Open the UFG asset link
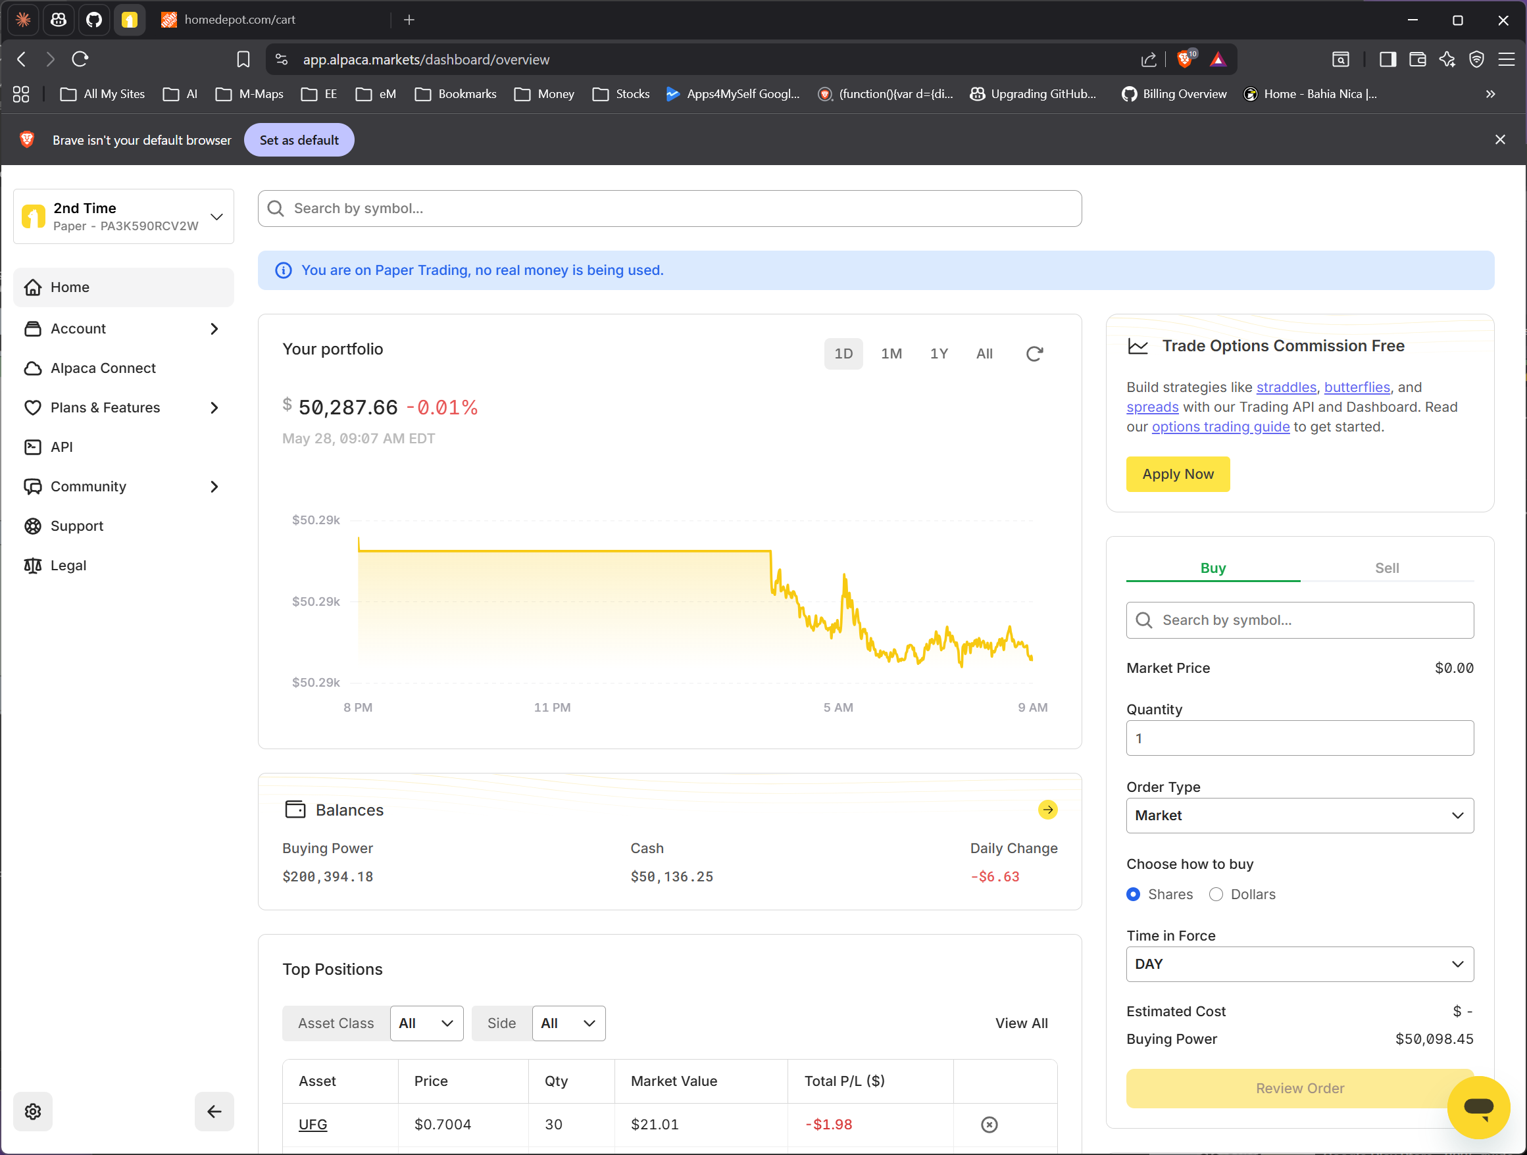1527x1155 pixels. (x=312, y=1125)
